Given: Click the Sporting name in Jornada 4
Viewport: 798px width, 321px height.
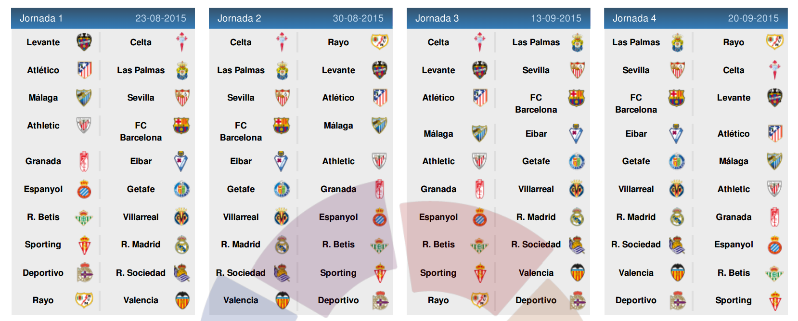Looking at the screenshot, I should click(x=734, y=300).
